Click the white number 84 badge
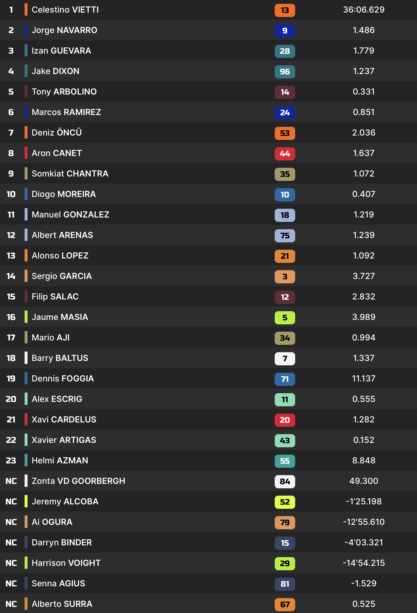 pos(285,482)
